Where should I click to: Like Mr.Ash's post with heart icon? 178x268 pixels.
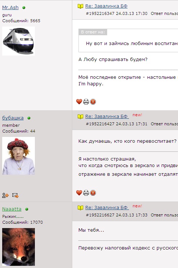(79, 102)
